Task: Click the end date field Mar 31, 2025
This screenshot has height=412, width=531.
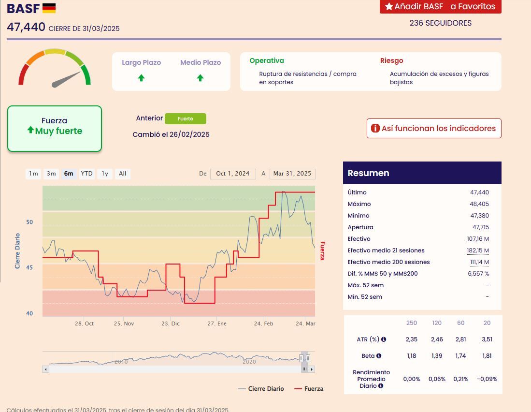Action: (x=292, y=174)
